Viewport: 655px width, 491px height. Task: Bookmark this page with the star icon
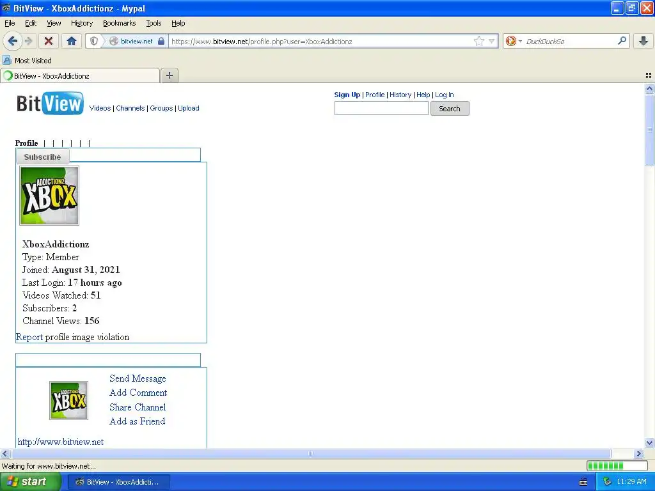[x=478, y=41]
